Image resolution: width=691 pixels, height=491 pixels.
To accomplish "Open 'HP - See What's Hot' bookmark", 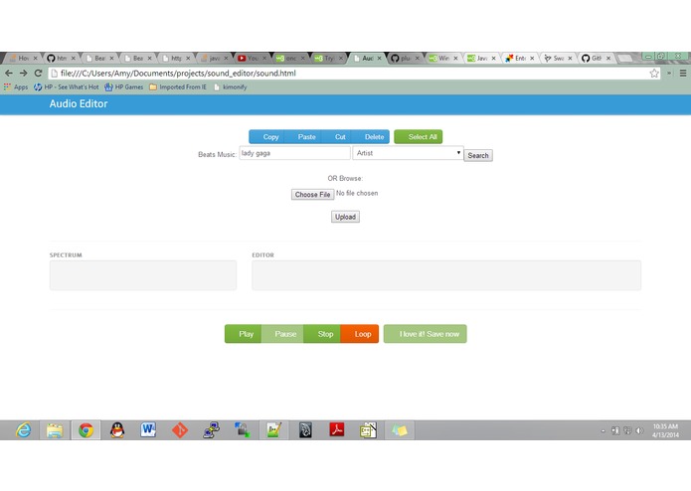I will point(66,87).
